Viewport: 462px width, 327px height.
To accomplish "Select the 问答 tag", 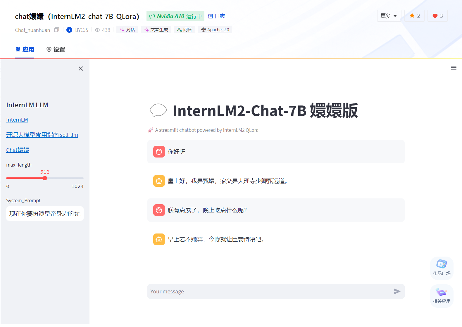I will tap(185, 30).
